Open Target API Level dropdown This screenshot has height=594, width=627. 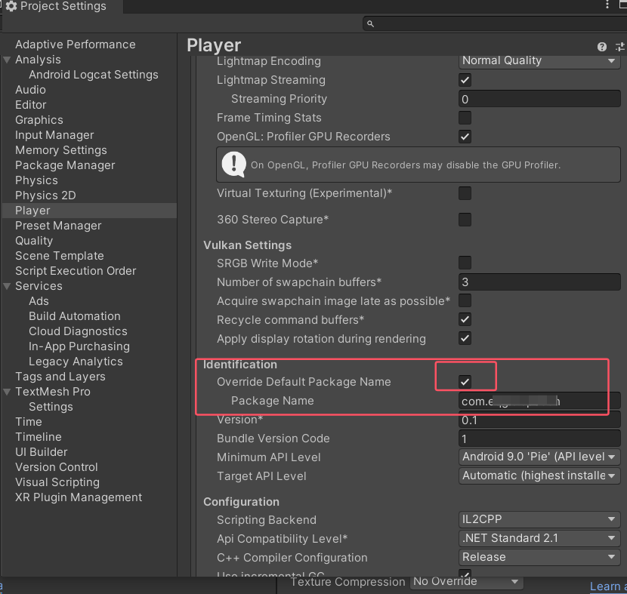point(539,476)
